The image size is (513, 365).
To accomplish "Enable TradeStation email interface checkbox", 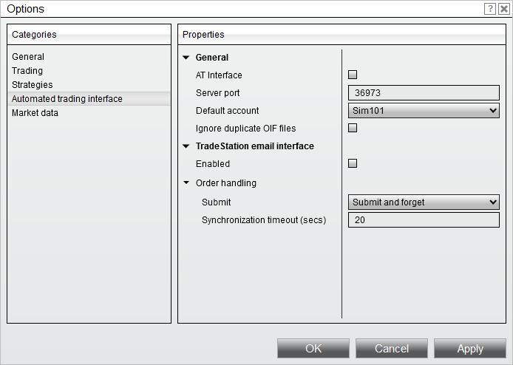I will click(x=353, y=163).
